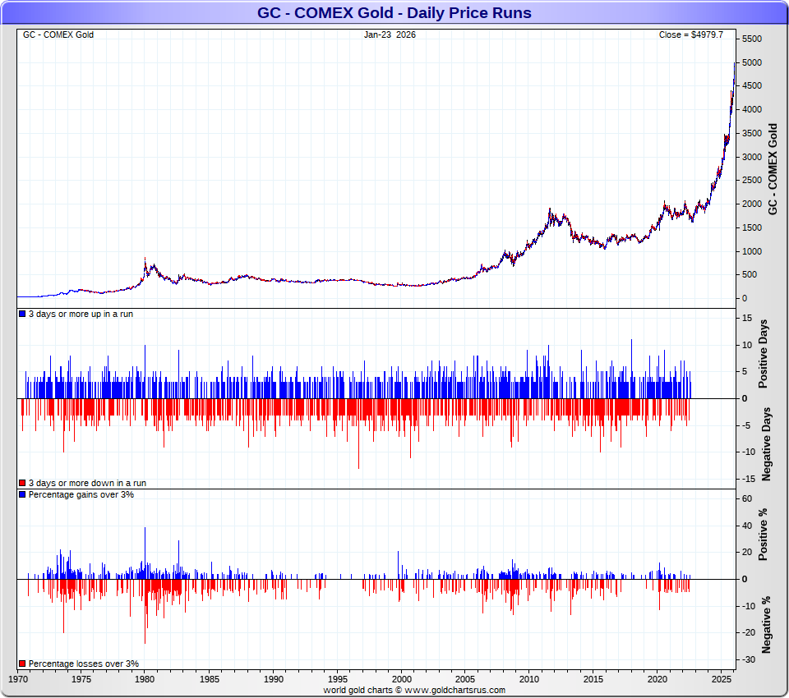Click the Negative Days axis label

pyautogui.click(x=765, y=443)
